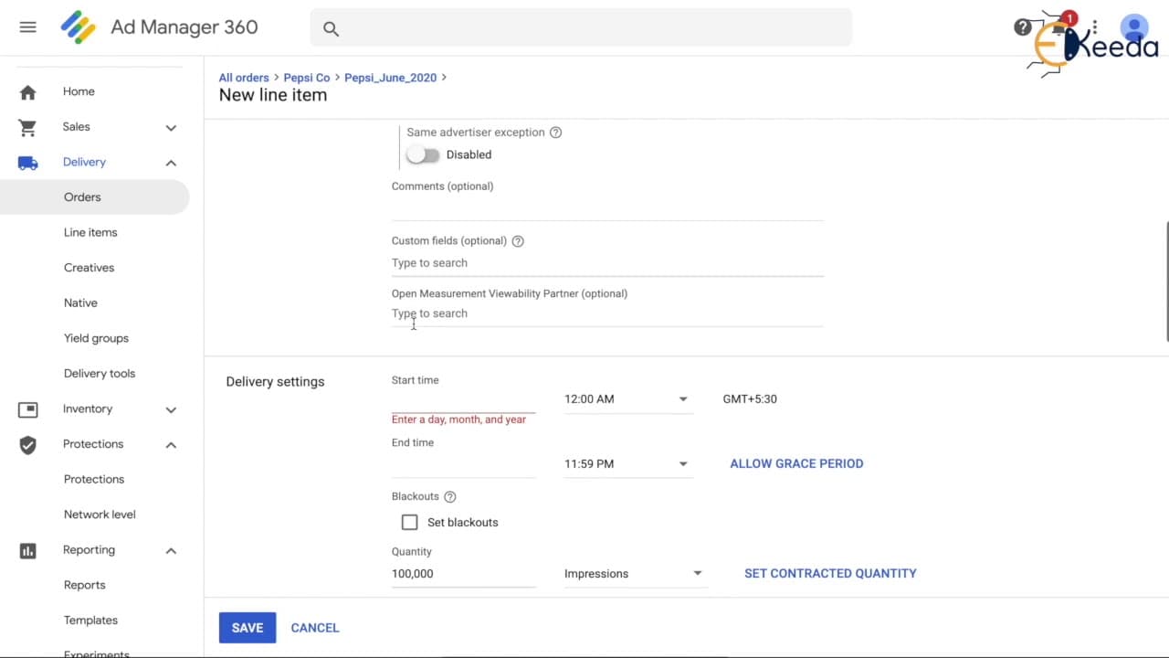Open Reports in the sidebar
This screenshot has height=658, width=1169.
pos(85,586)
